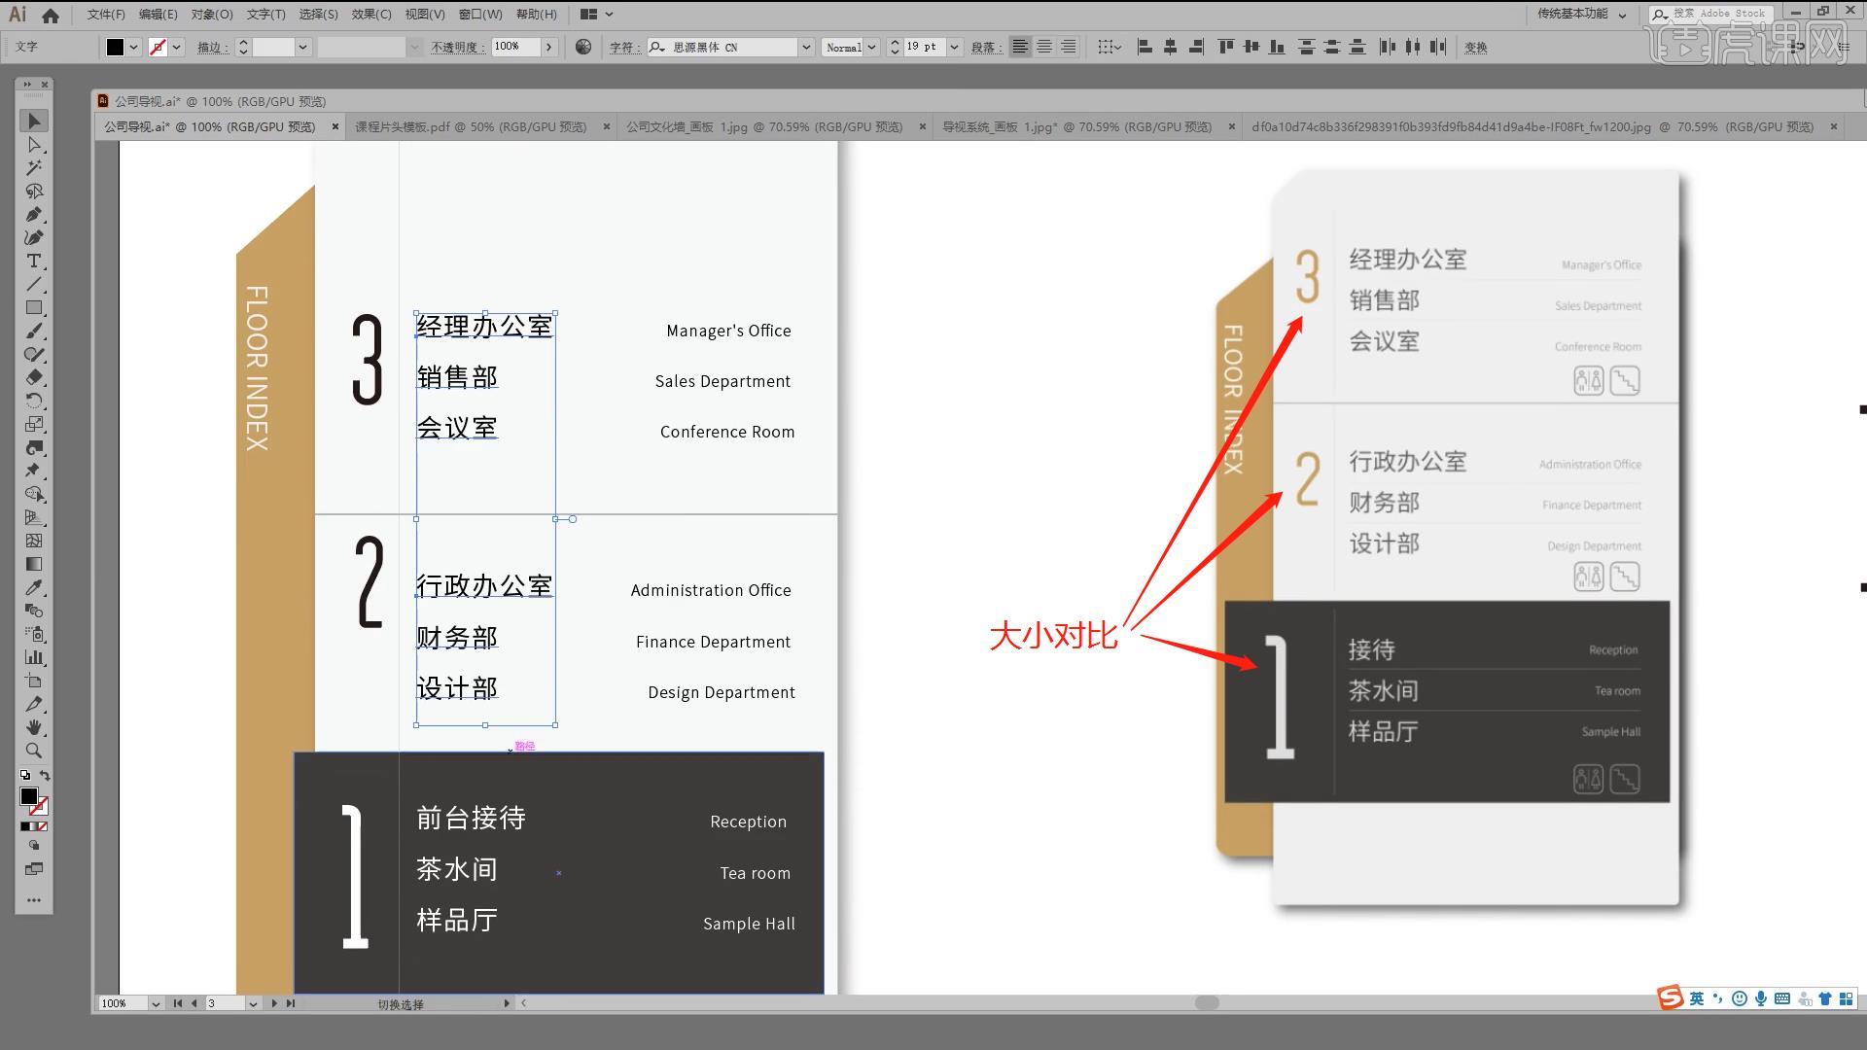Select the Type tool
Viewport: 1867px width, 1050px height.
[x=35, y=262]
